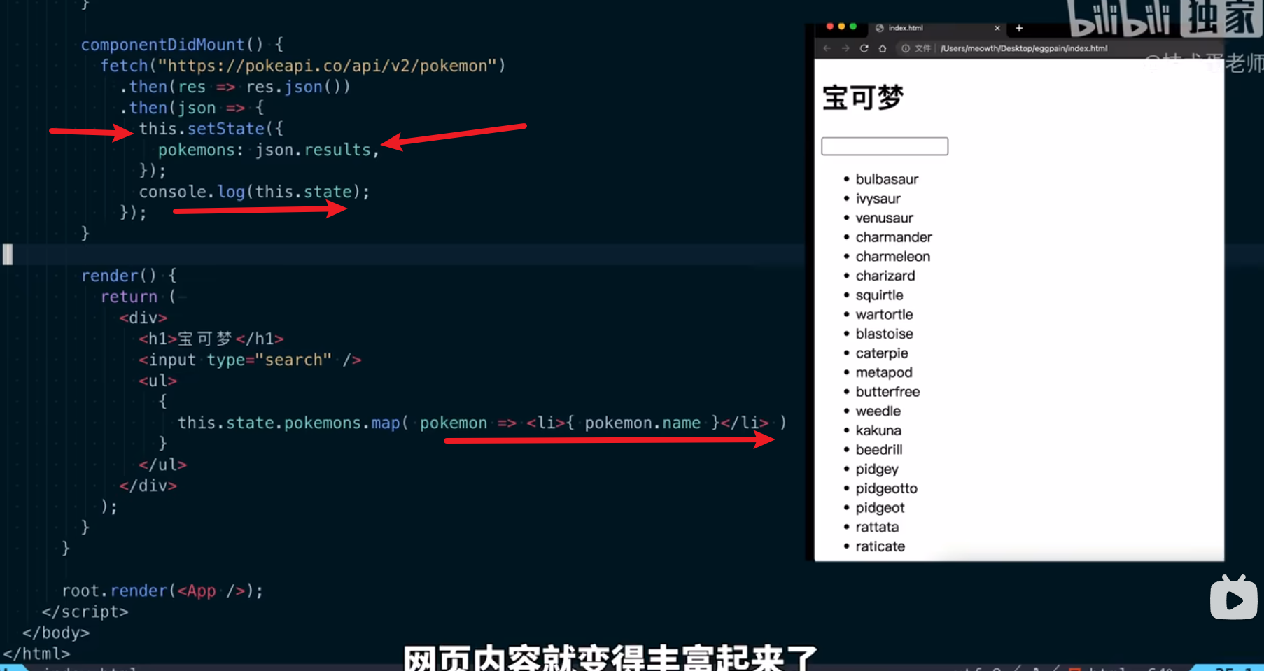Reload the index.html page
Viewport: 1264px width, 671px height.
[x=864, y=48]
